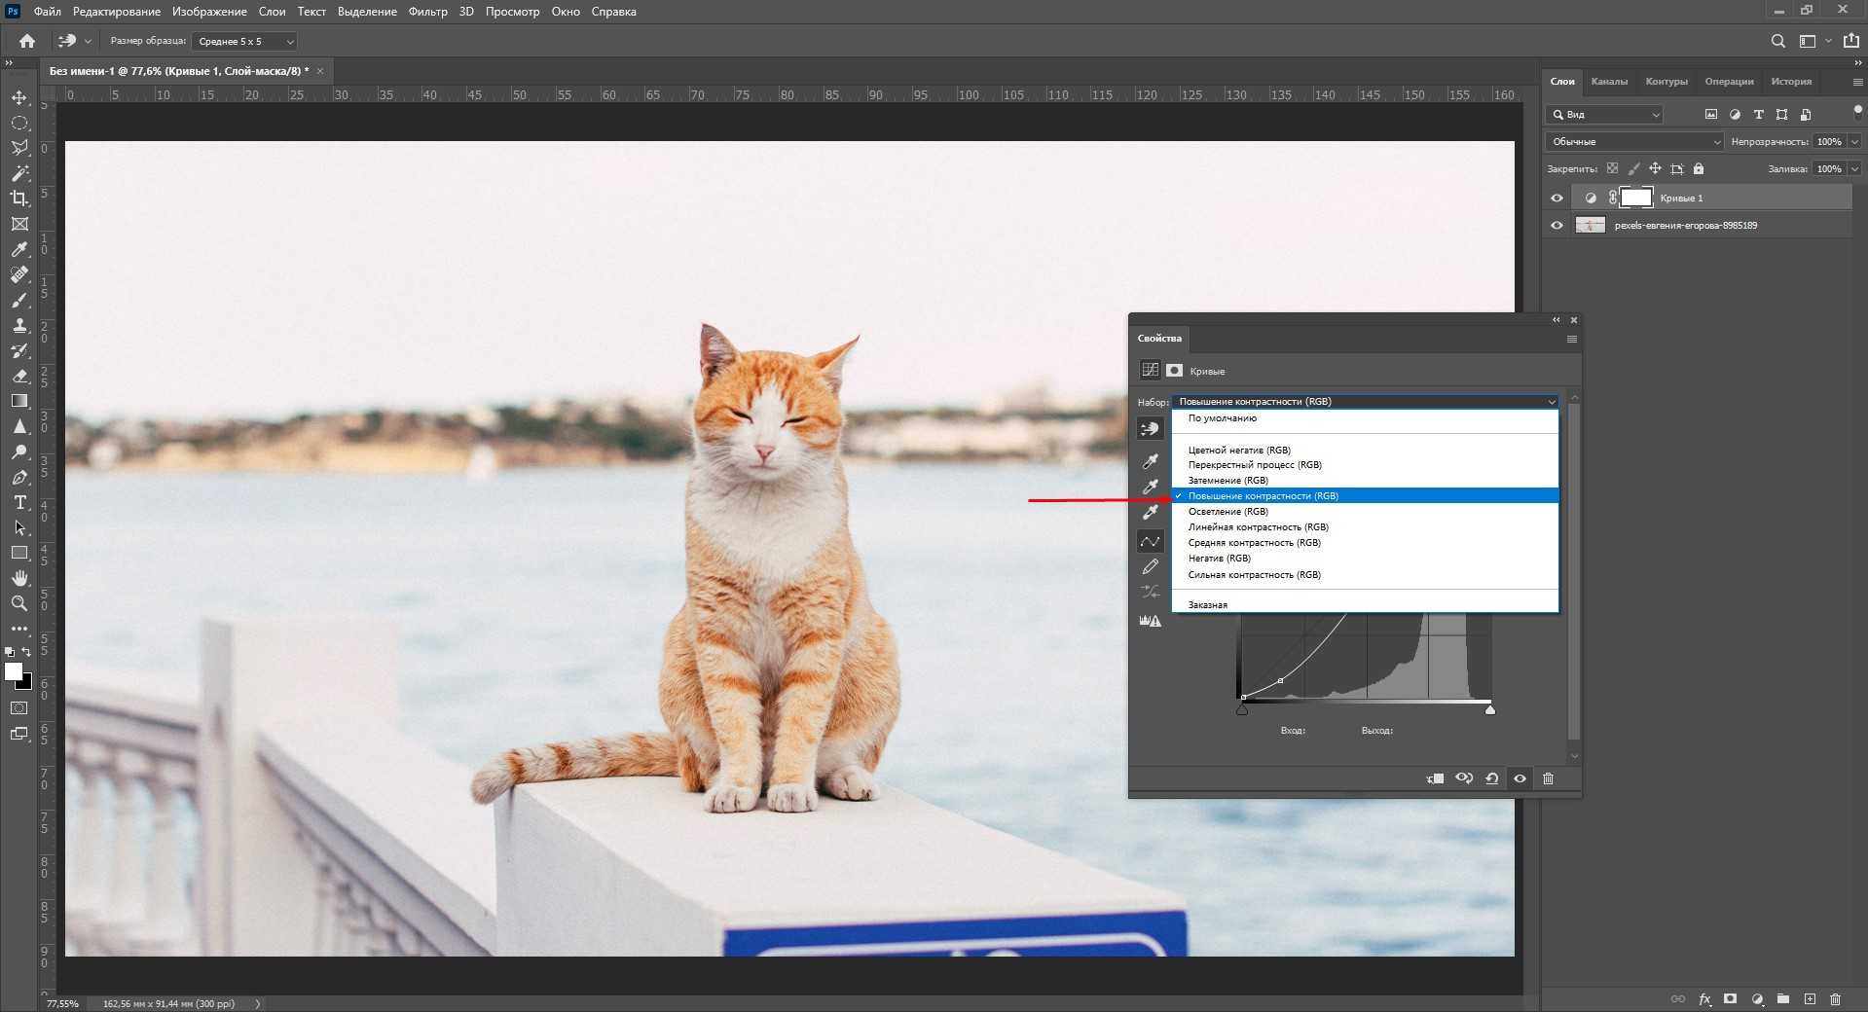Pick the Horizontal Type tool

(19, 502)
